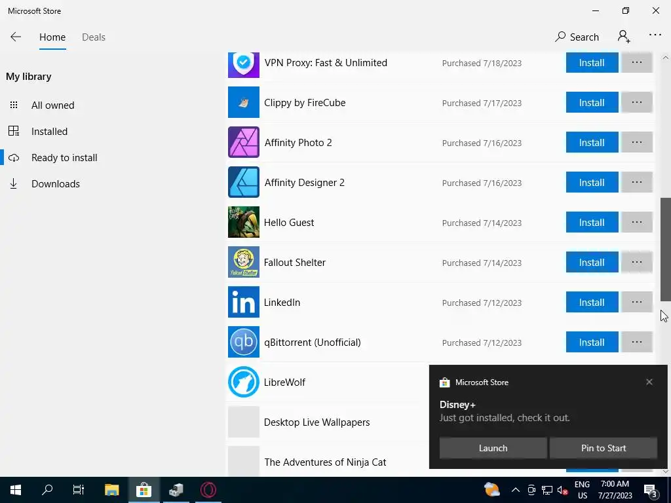The height and width of the screenshot is (503, 671).
Task: Open more options for VPN Proxy
Action: pos(637,62)
